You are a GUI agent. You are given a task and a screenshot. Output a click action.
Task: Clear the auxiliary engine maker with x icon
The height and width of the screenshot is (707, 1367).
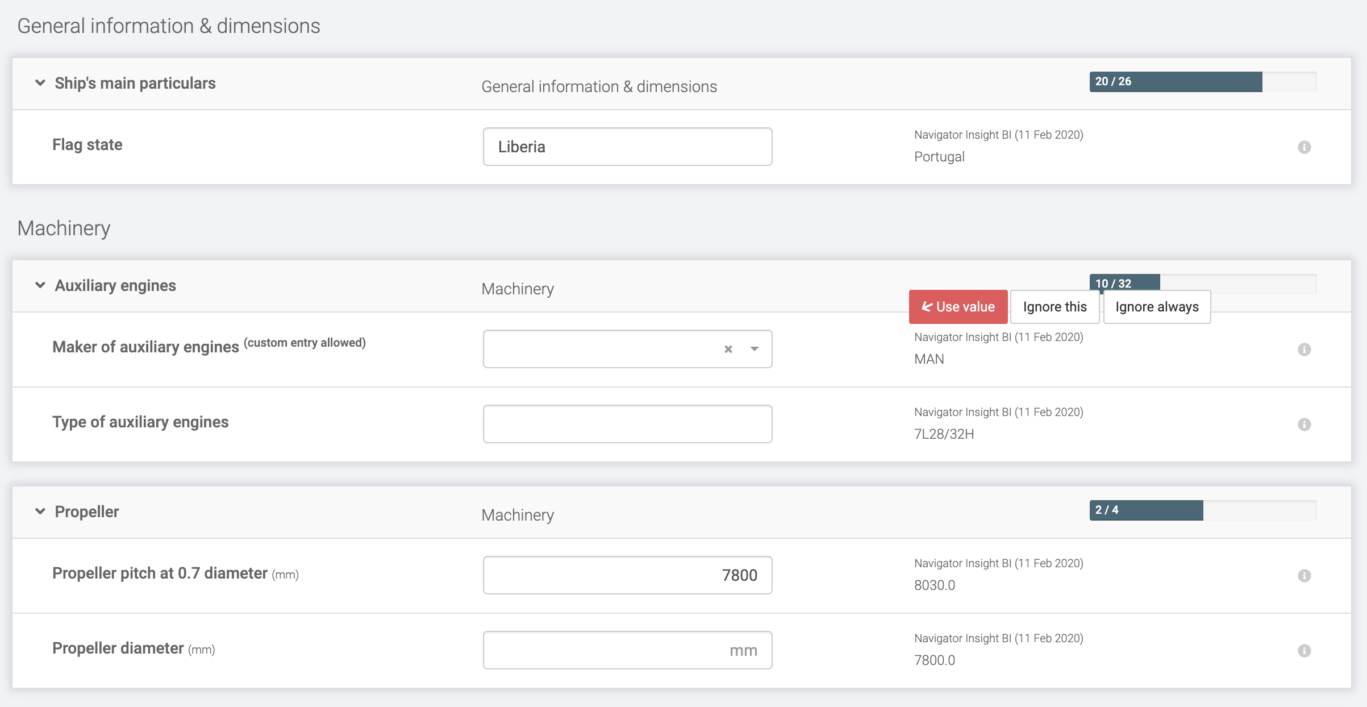point(728,350)
